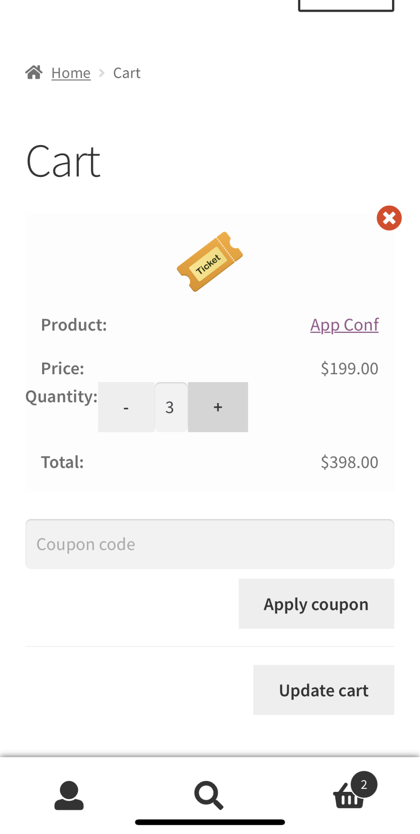Viewport: 420px width, 834px height.
Task: Open the Home breadcrumb link
Action: 71,73
